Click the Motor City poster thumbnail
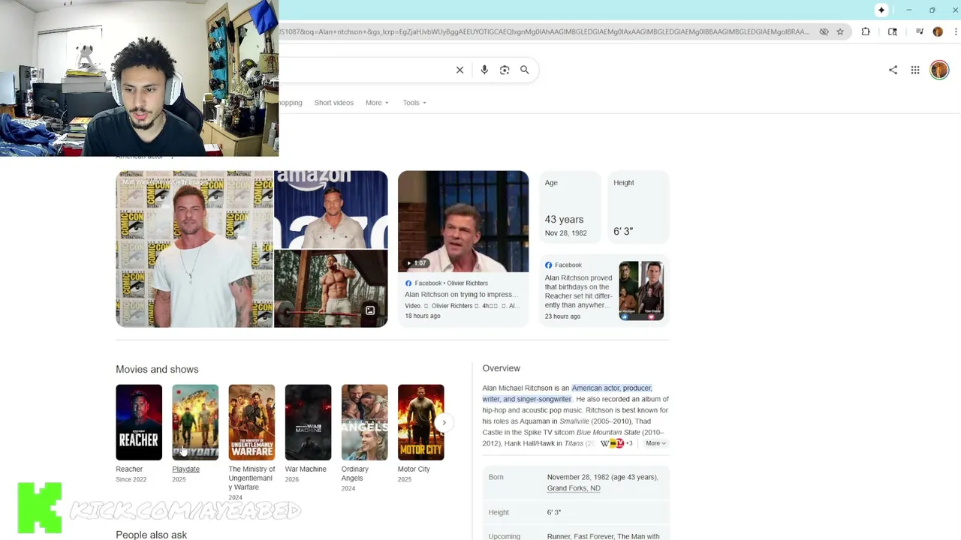 pyautogui.click(x=421, y=422)
